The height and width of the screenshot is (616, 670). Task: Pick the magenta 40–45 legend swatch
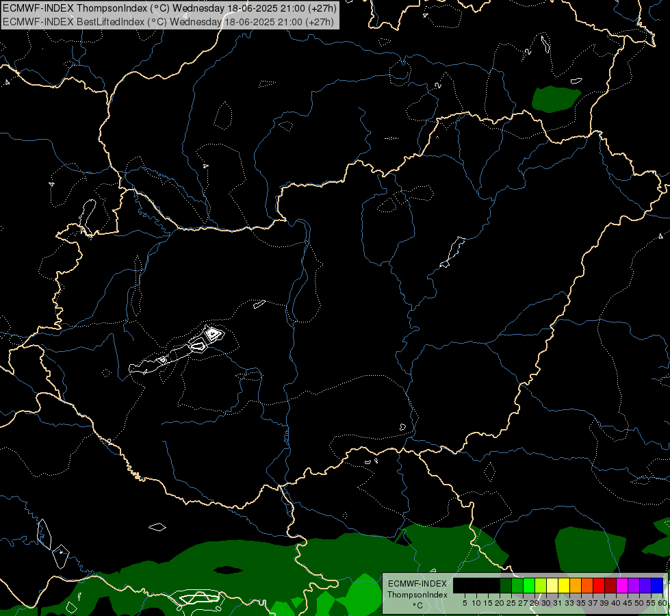[621, 585]
